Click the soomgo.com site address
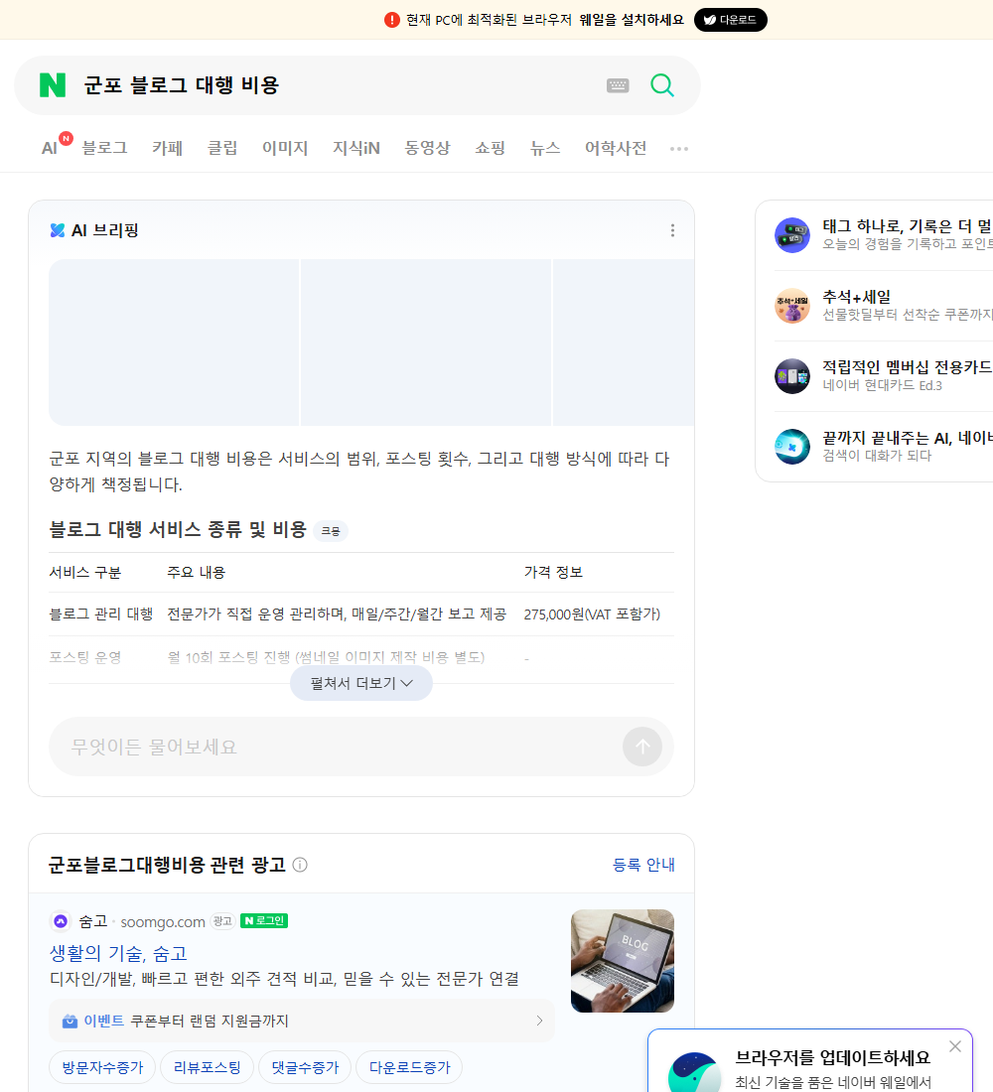 [x=163, y=922]
